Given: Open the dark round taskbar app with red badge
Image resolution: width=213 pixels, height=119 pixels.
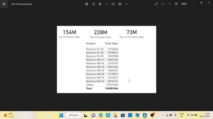Looking at the screenshot, I should click(x=152, y=115).
